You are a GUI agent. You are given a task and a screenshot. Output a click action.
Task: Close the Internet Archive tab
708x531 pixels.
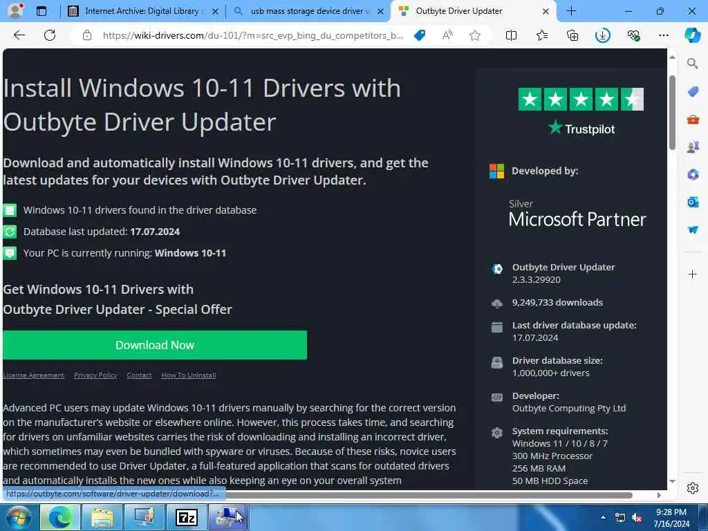click(x=216, y=11)
